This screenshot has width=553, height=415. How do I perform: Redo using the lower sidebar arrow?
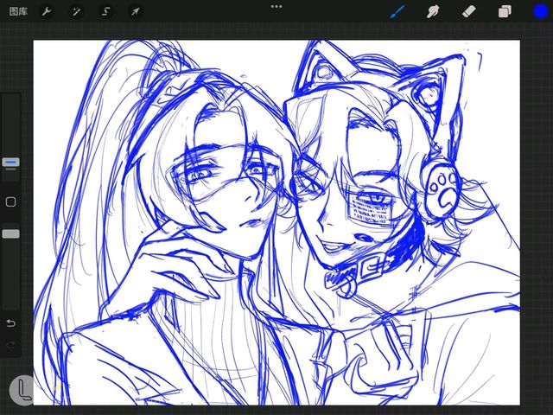point(11,346)
